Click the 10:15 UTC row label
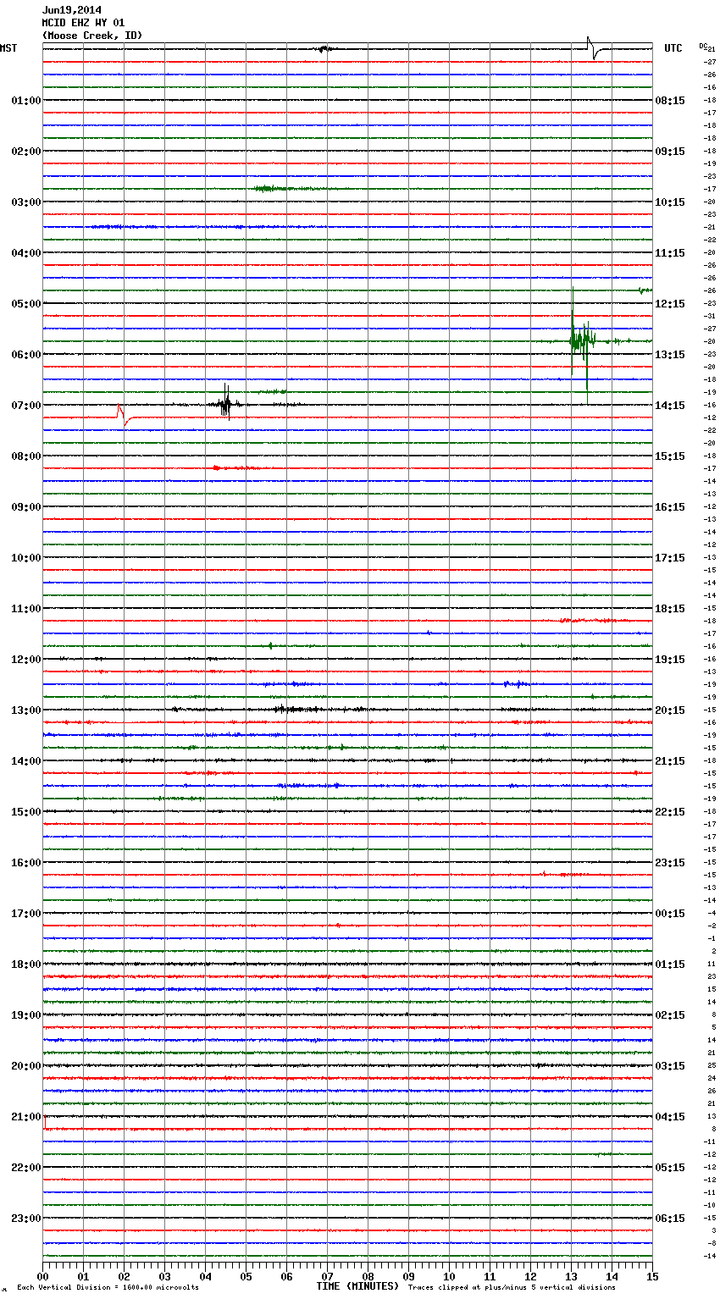This screenshot has height=1299, width=720. 670,202
